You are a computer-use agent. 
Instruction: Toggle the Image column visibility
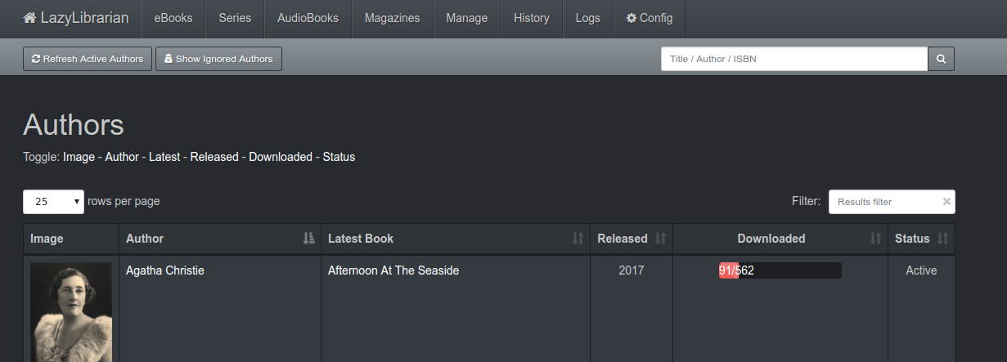[79, 157]
